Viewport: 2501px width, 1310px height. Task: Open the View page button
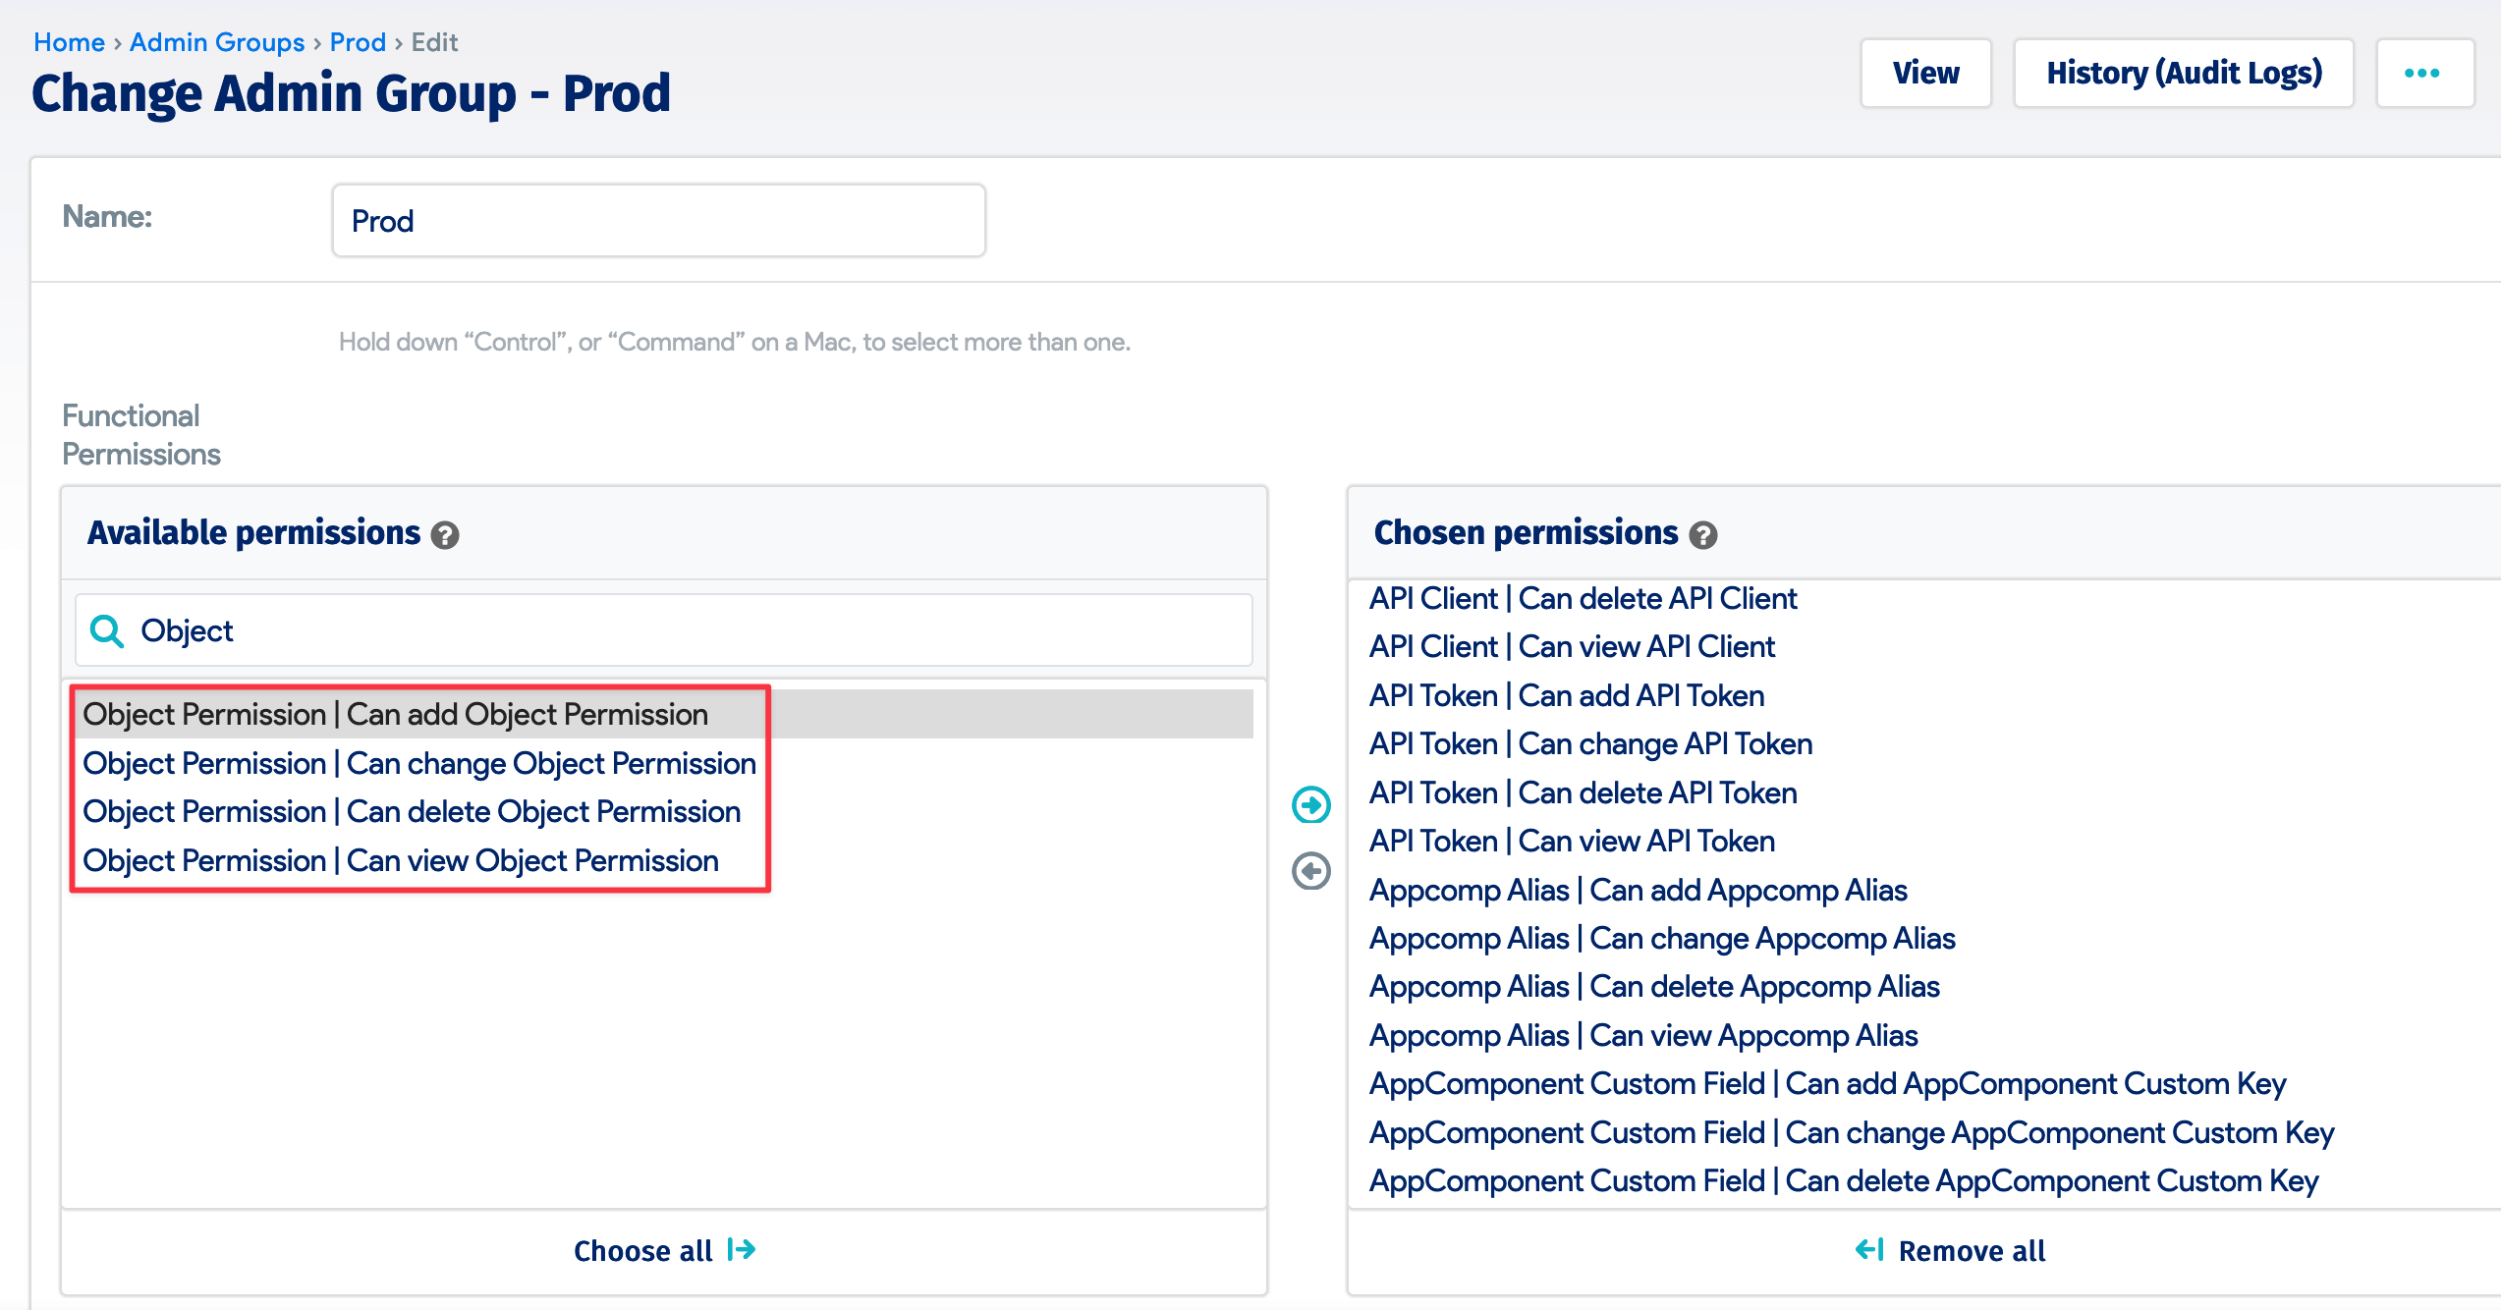[x=1925, y=74]
